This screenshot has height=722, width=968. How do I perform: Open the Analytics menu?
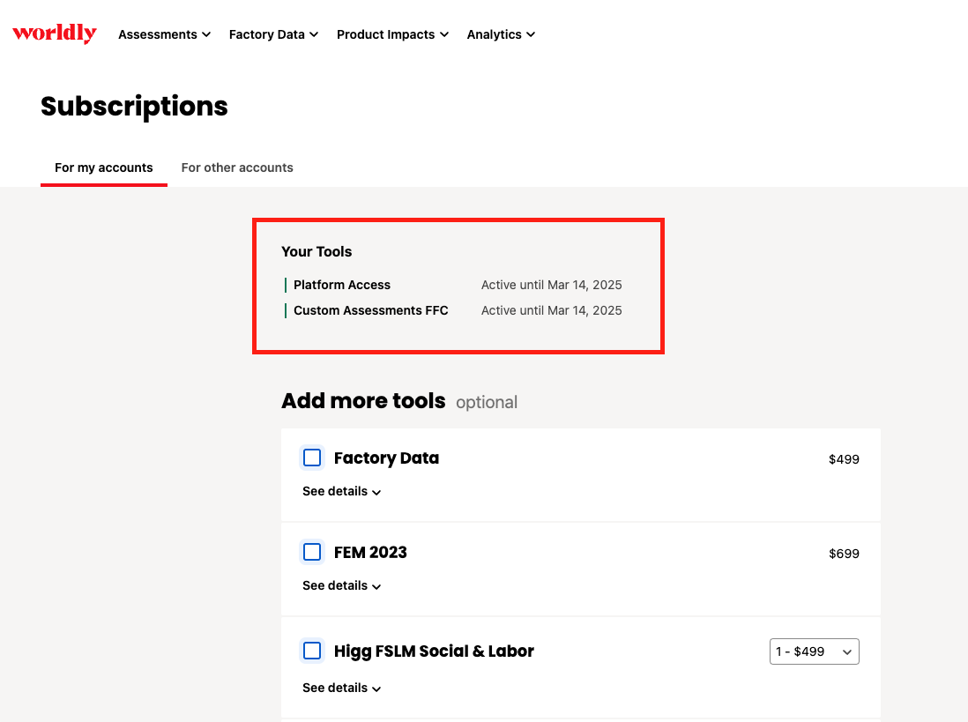point(501,34)
